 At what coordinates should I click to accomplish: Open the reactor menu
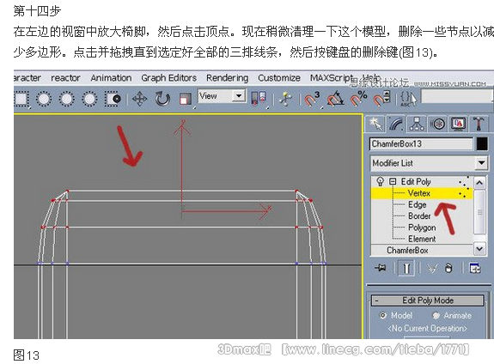point(65,78)
